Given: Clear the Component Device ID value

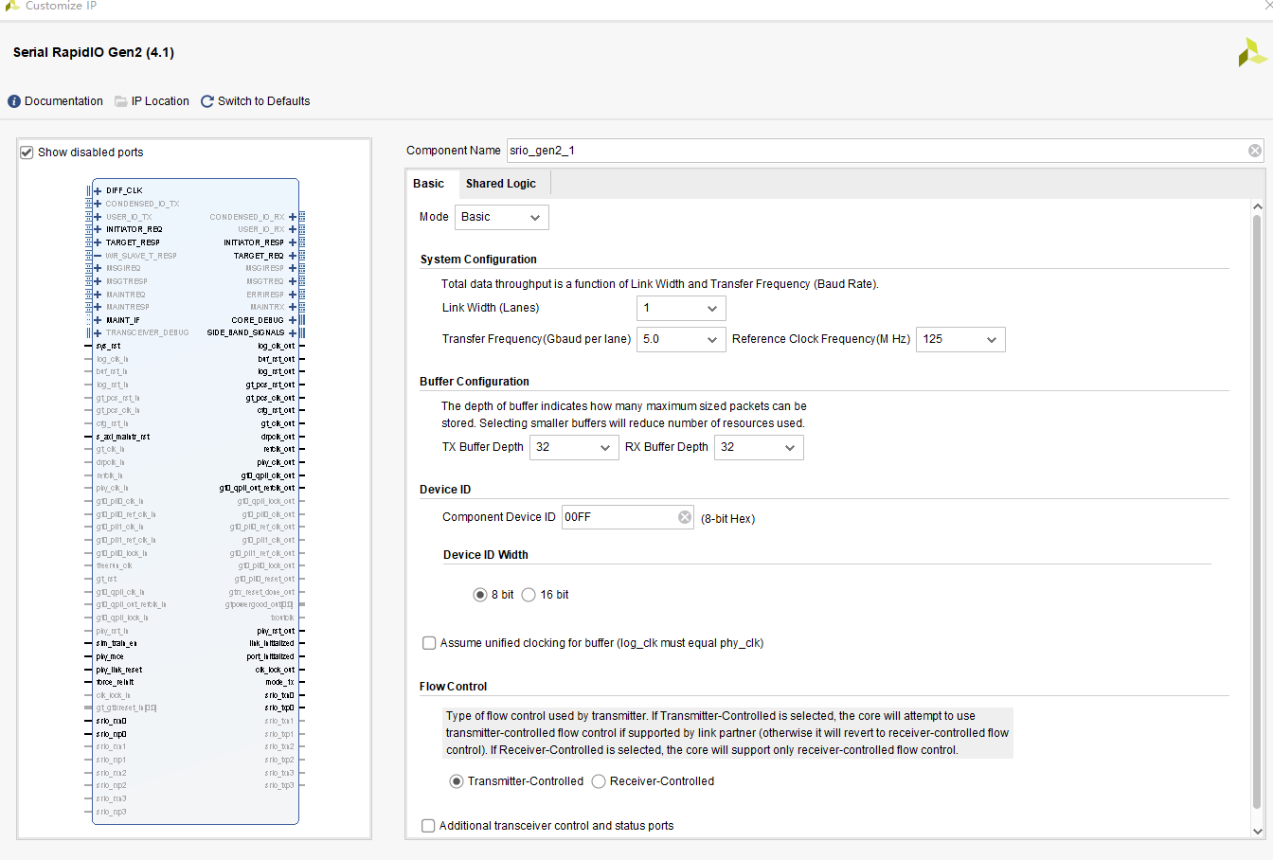Looking at the screenshot, I should (685, 517).
